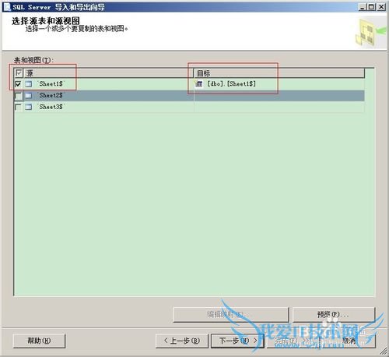Click the destination table icon for [dbo].[Sheet1$]
Viewport: 389px width, 357px height.
click(199, 84)
